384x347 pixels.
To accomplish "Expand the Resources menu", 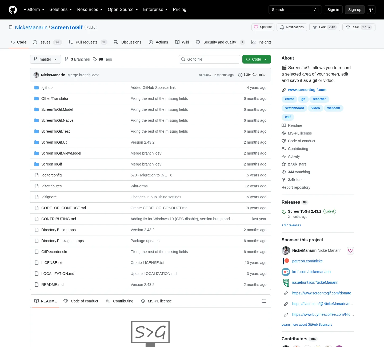I will coord(90,10).
